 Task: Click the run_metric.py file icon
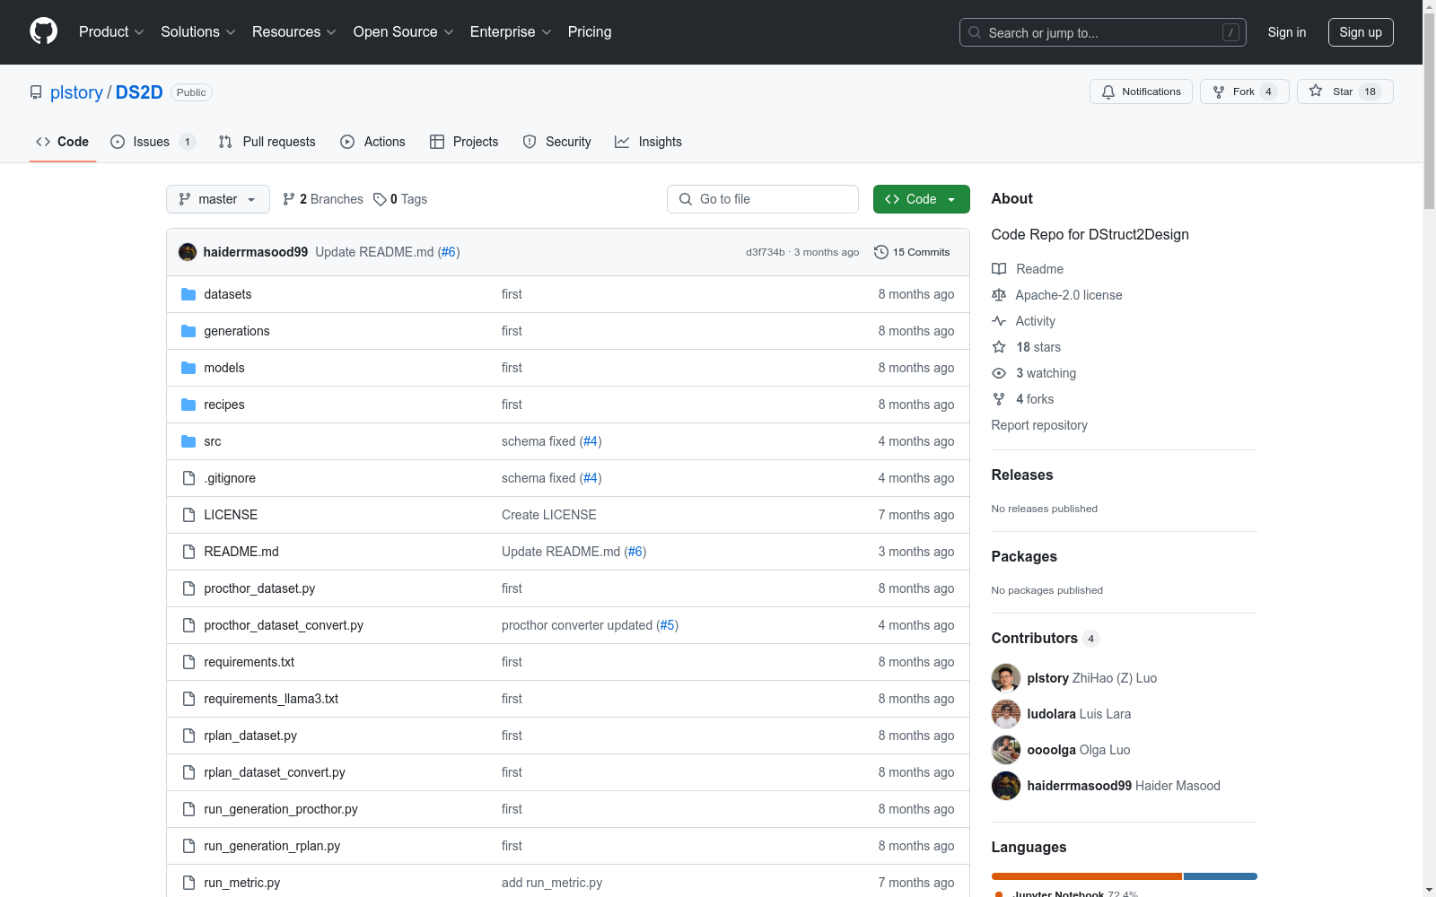[188, 883]
